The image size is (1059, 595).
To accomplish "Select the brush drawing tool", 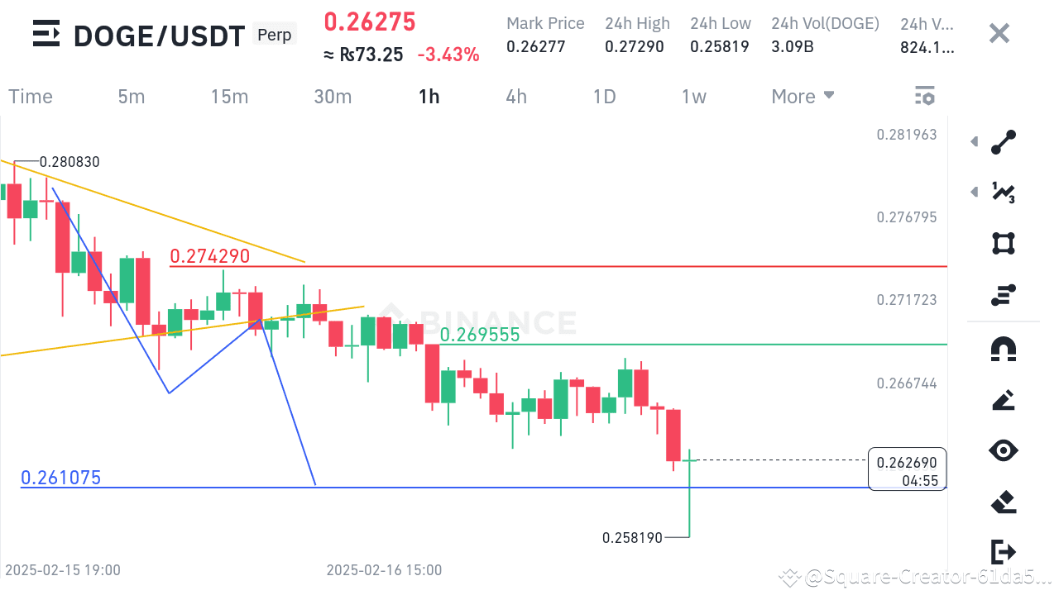I will [x=1004, y=400].
